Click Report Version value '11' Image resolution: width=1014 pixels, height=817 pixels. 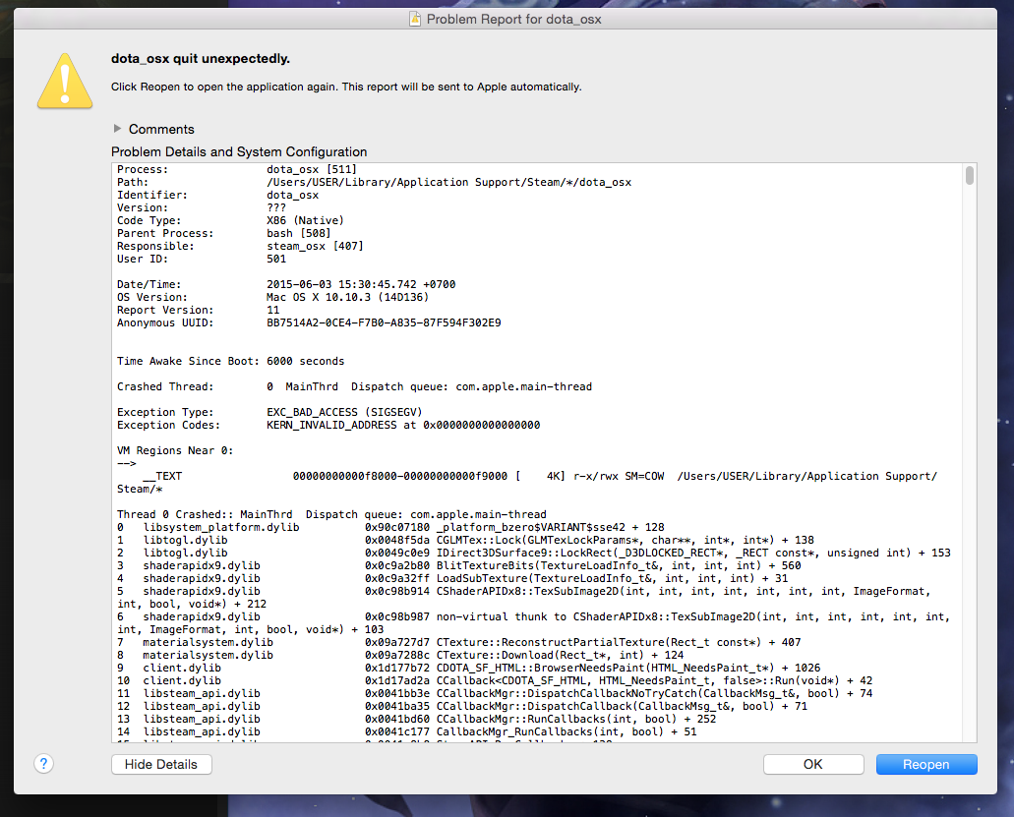pos(272,311)
